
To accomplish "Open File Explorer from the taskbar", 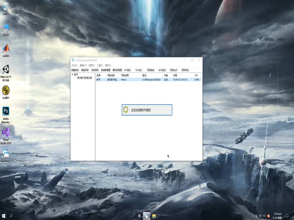I will (154, 216).
